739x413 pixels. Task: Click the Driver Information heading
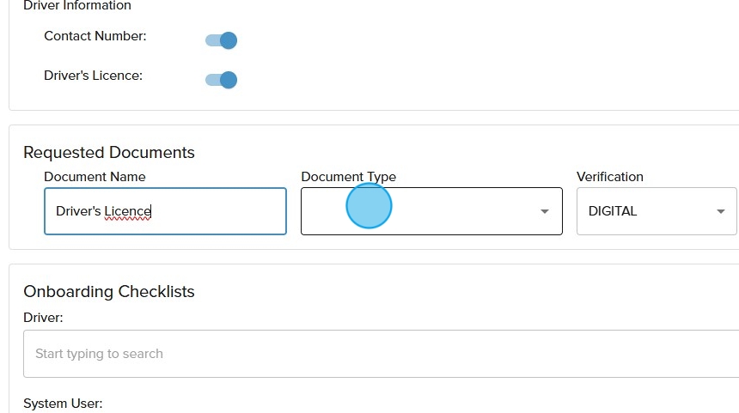point(77,6)
